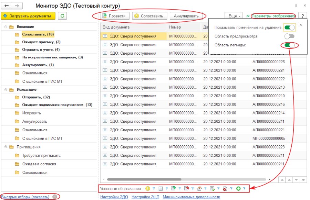Open "На исправлении поставщиком. (3)" folder
The image size is (310, 200).
[53, 57]
